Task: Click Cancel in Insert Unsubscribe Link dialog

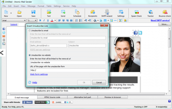Action: point(99,82)
